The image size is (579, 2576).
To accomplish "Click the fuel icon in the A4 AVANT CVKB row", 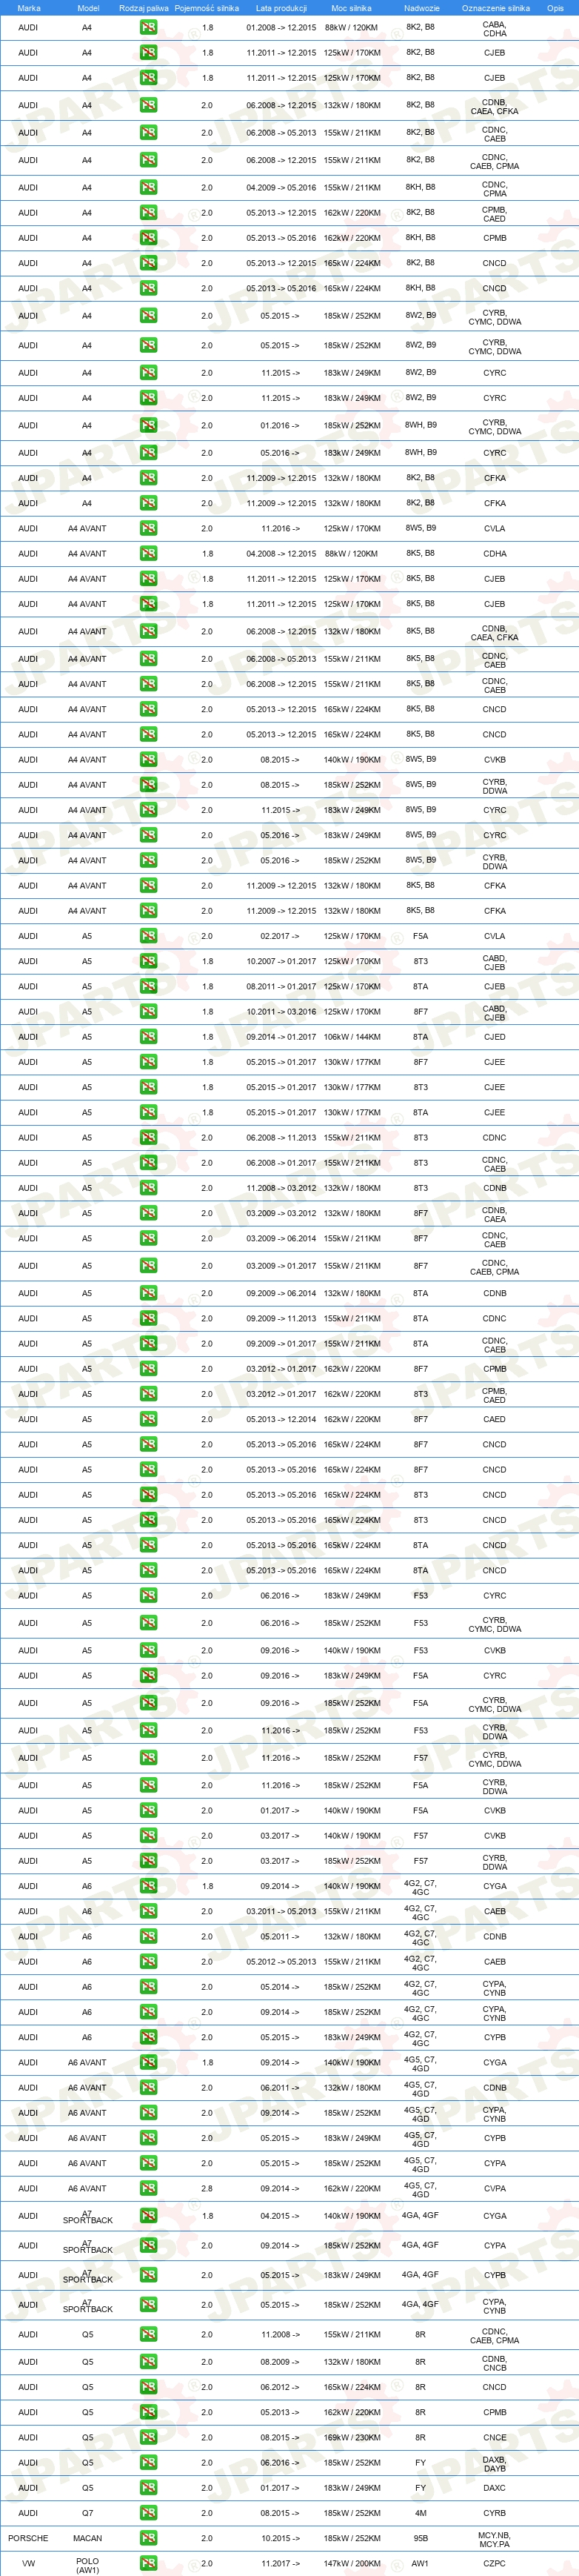I will pyautogui.click(x=148, y=759).
